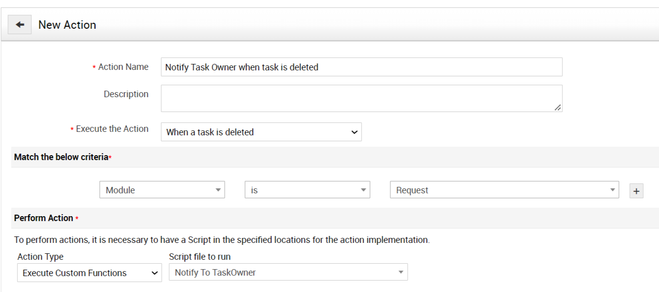659x292 pixels.
Task: Open the "is" operator dropdown
Action: click(307, 190)
